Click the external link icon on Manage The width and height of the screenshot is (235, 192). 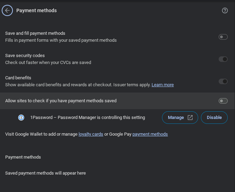click(x=190, y=118)
